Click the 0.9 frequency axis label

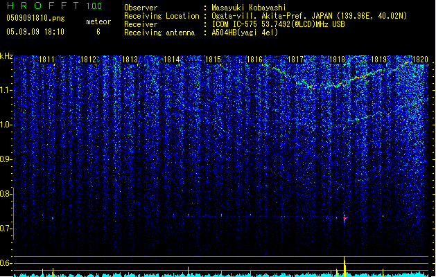(6, 159)
